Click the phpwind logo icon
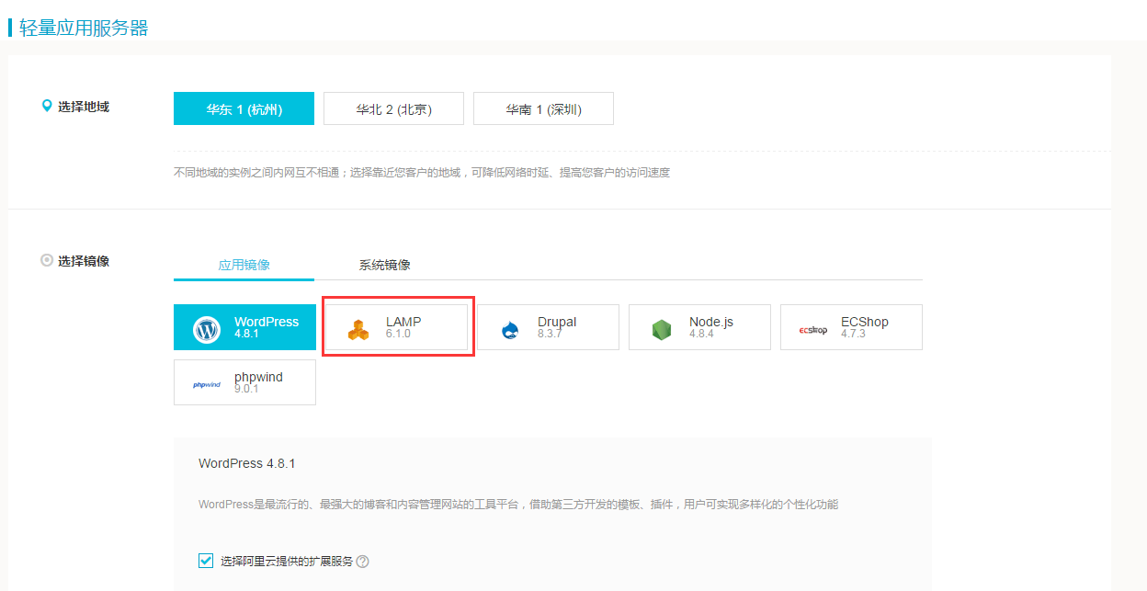Image resolution: width=1147 pixels, height=591 pixels. (x=207, y=385)
